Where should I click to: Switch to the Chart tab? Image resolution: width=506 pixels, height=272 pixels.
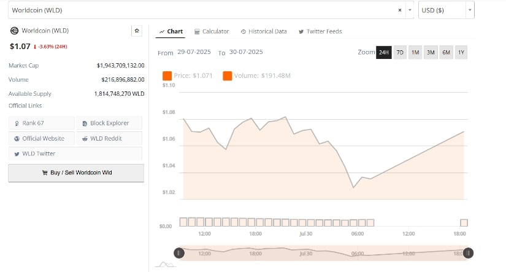click(x=171, y=31)
